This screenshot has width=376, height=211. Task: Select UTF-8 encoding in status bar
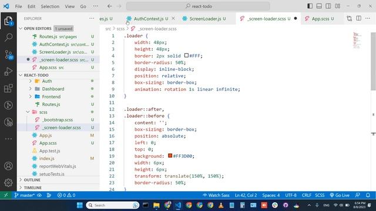[x=291, y=195]
